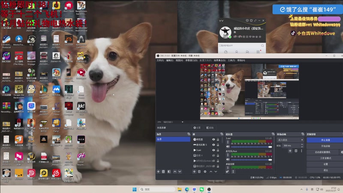
Task: Open the transition type dropdown
Action: click(290, 140)
